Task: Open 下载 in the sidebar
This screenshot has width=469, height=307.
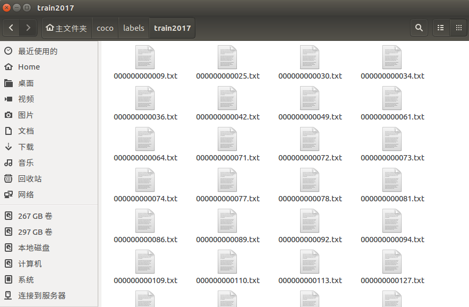Action: [x=49, y=147]
